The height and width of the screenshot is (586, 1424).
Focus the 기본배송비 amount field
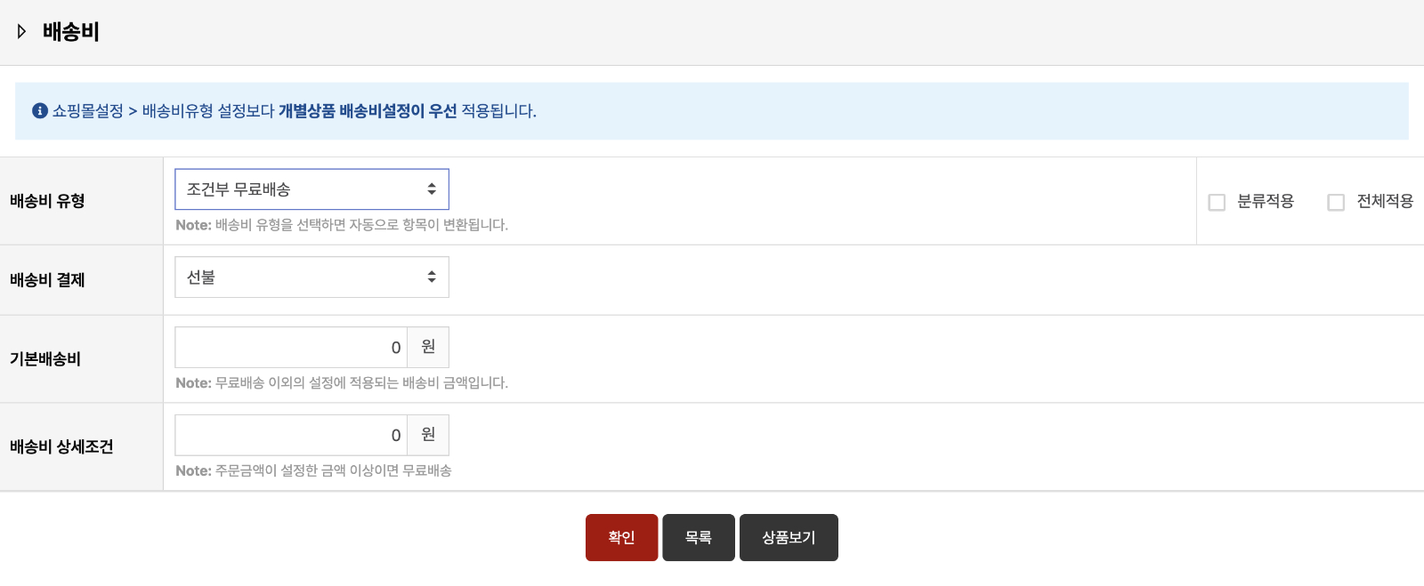click(x=291, y=347)
